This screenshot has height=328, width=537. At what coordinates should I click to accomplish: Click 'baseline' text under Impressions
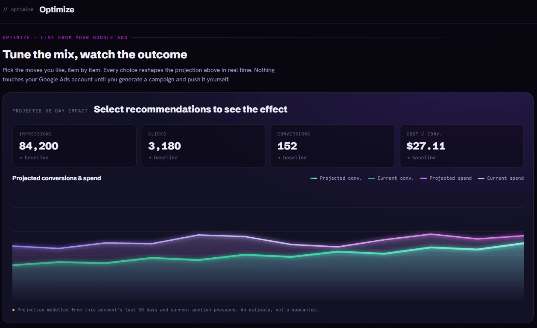tap(36, 158)
